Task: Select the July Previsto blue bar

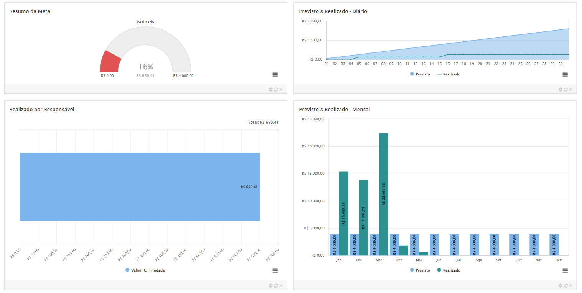Action: (454, 245)
